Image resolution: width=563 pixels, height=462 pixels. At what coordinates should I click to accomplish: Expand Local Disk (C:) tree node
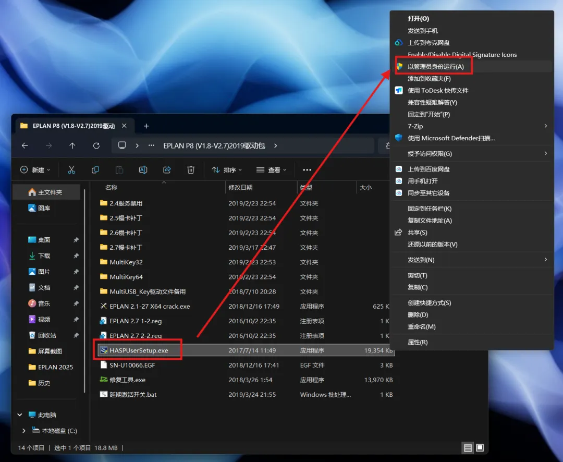[x=23, y=431]
